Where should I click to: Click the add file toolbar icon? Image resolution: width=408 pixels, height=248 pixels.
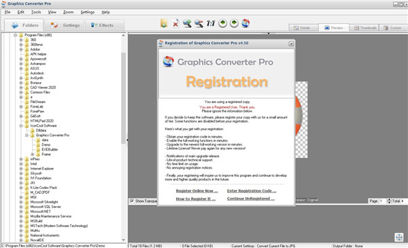pyautogui.click(x=164, y=23)
